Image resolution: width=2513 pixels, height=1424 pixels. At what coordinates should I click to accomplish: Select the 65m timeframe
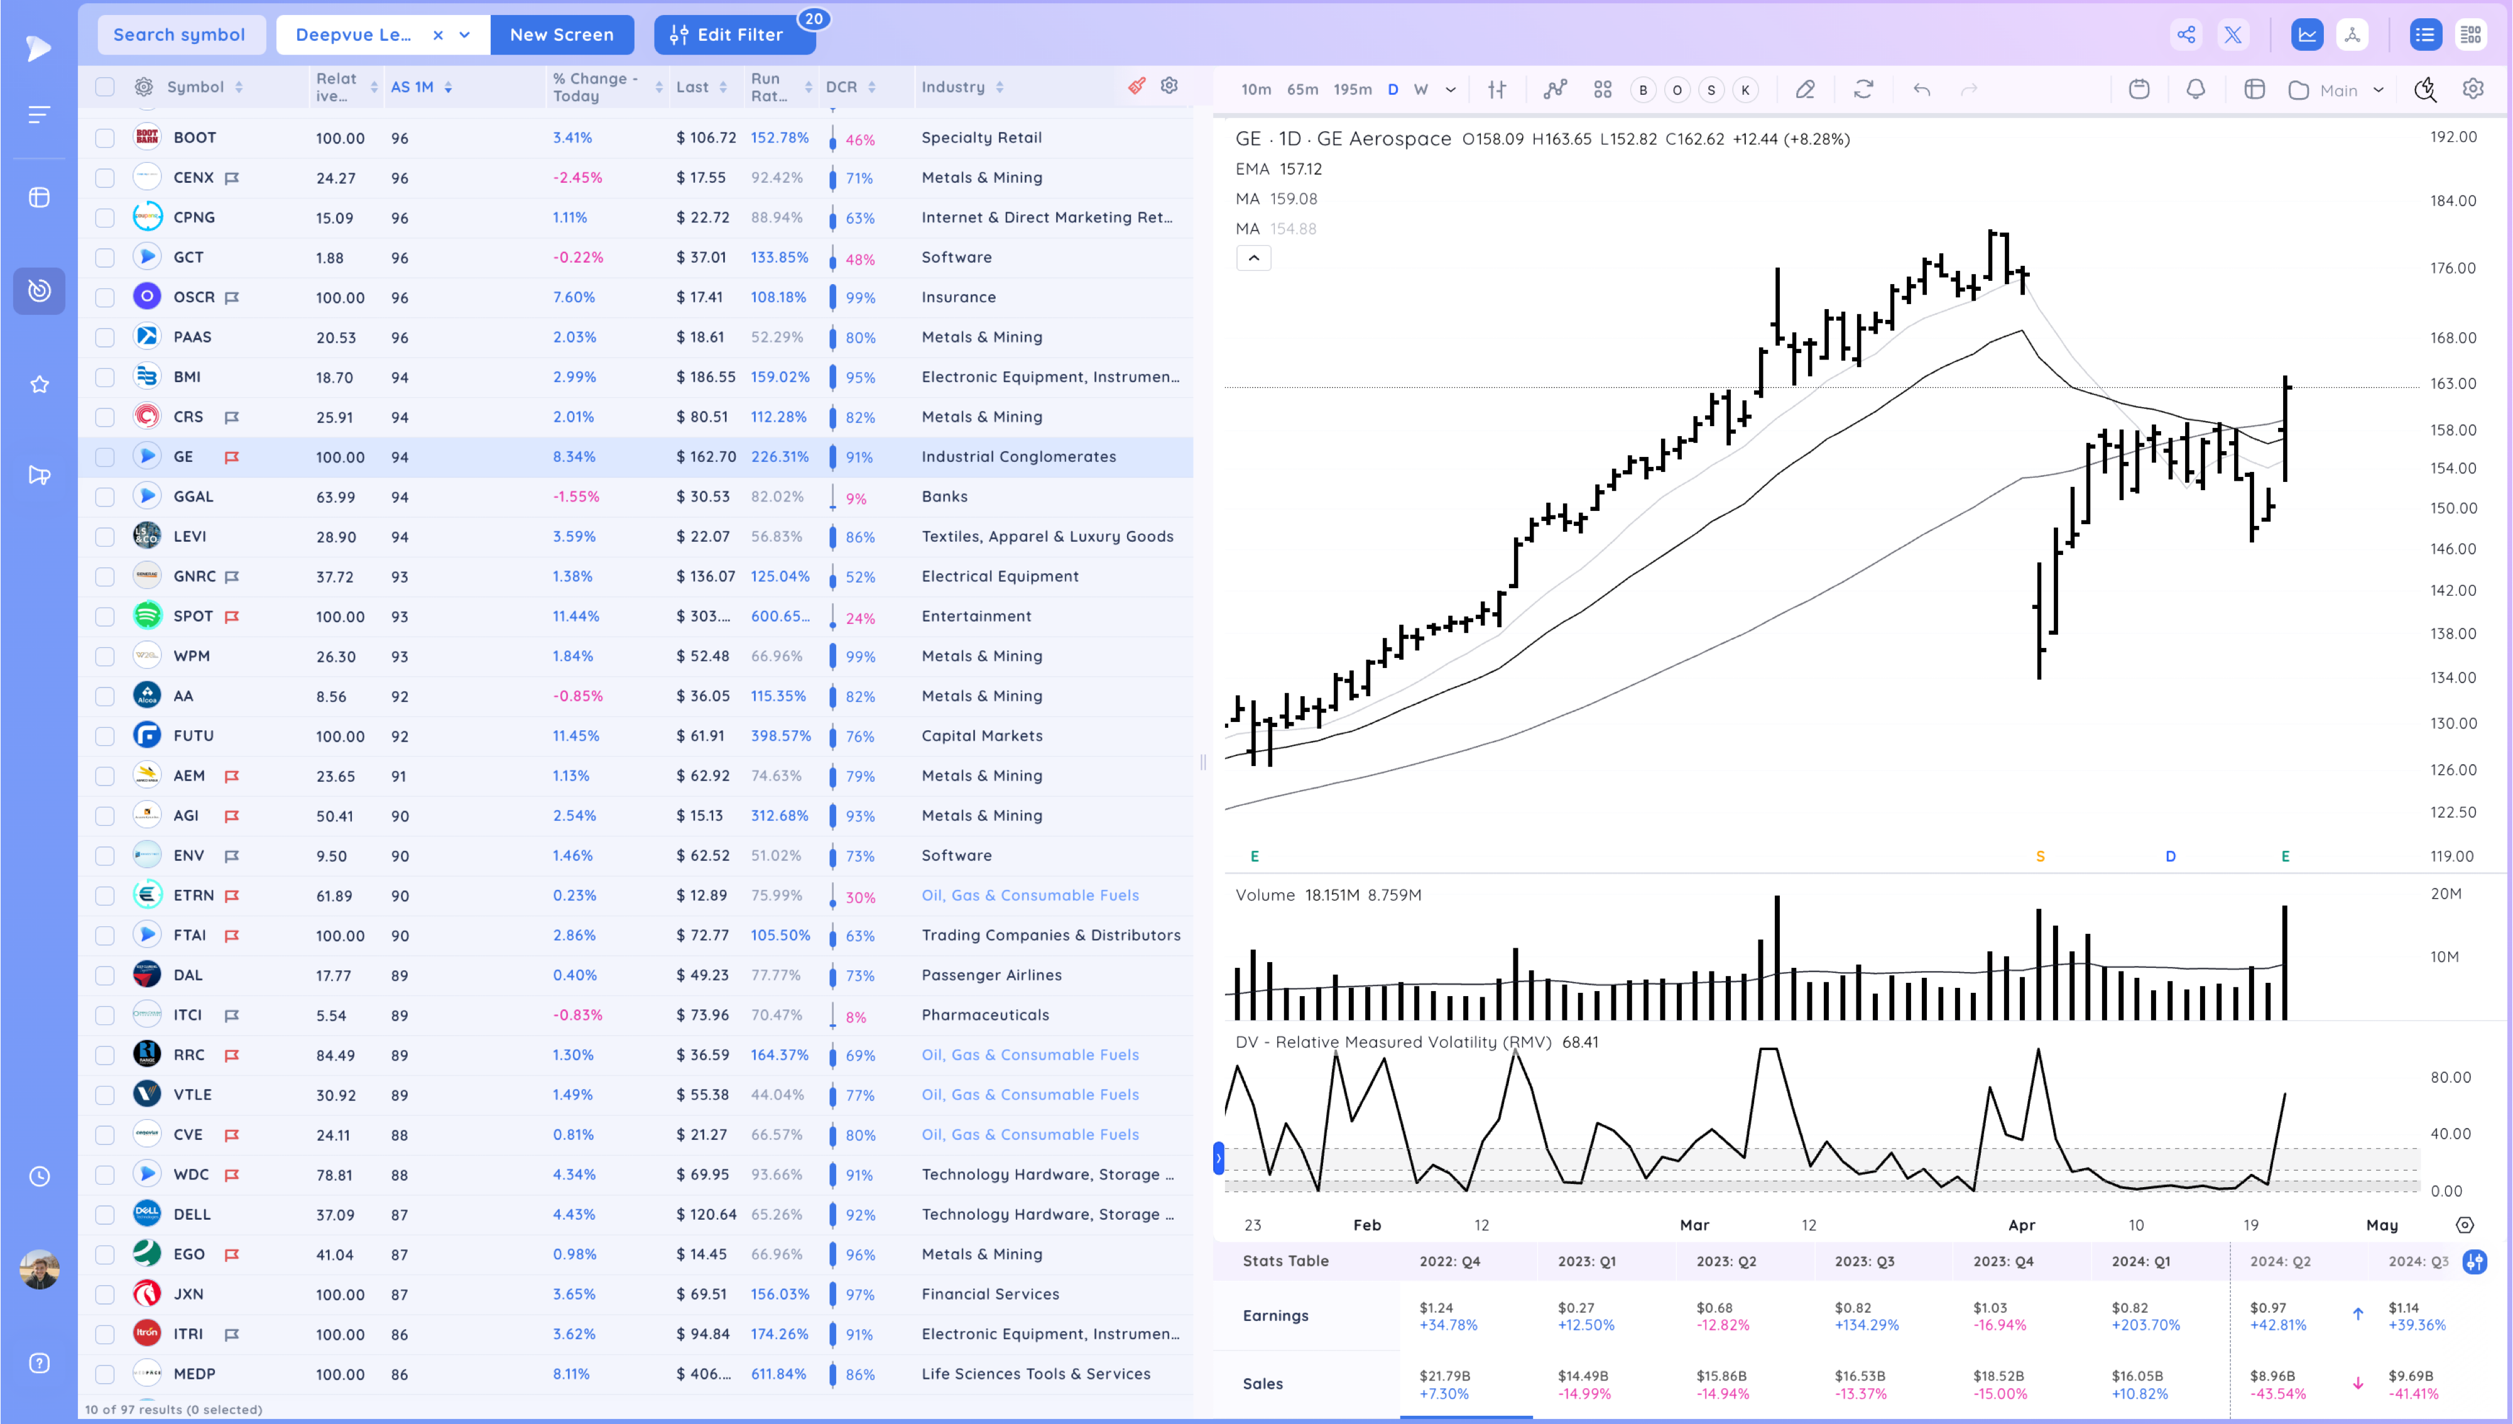click(x=1302, y=90)
